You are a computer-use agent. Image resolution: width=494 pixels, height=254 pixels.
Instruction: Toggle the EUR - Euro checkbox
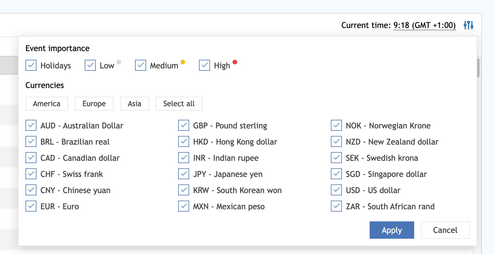click(31, 206)
